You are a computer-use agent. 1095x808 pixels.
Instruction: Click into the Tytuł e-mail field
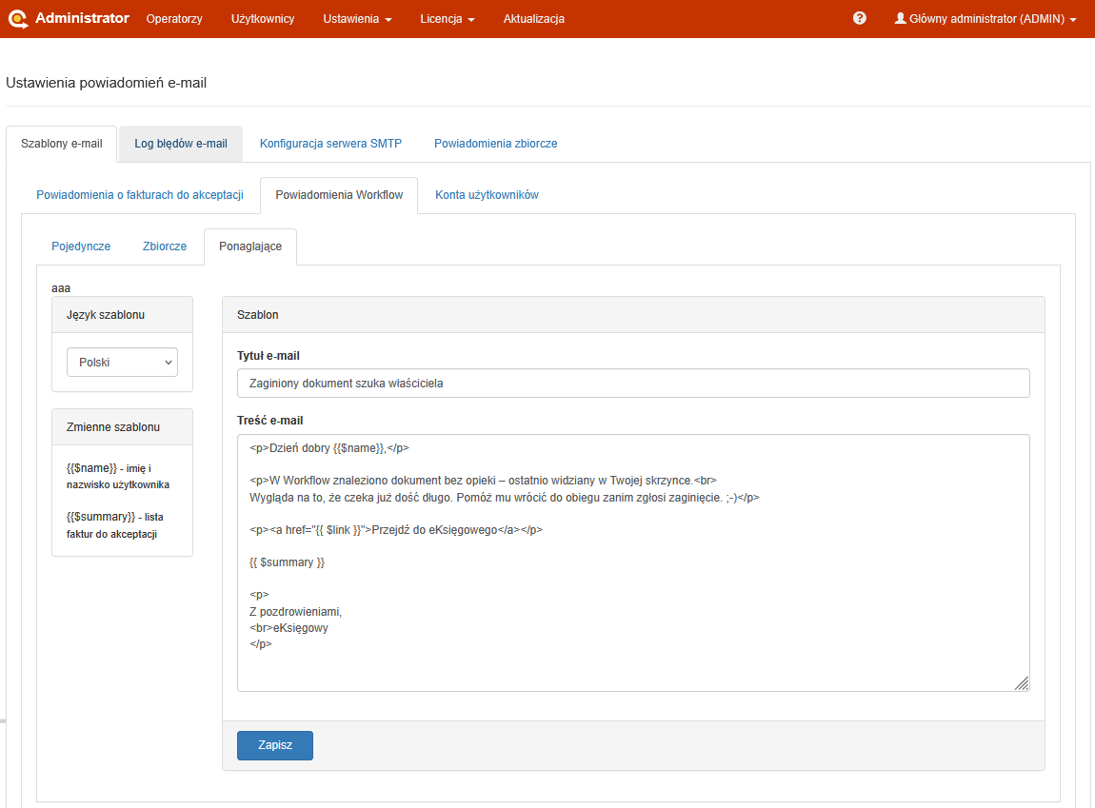[x=633, y=384]
